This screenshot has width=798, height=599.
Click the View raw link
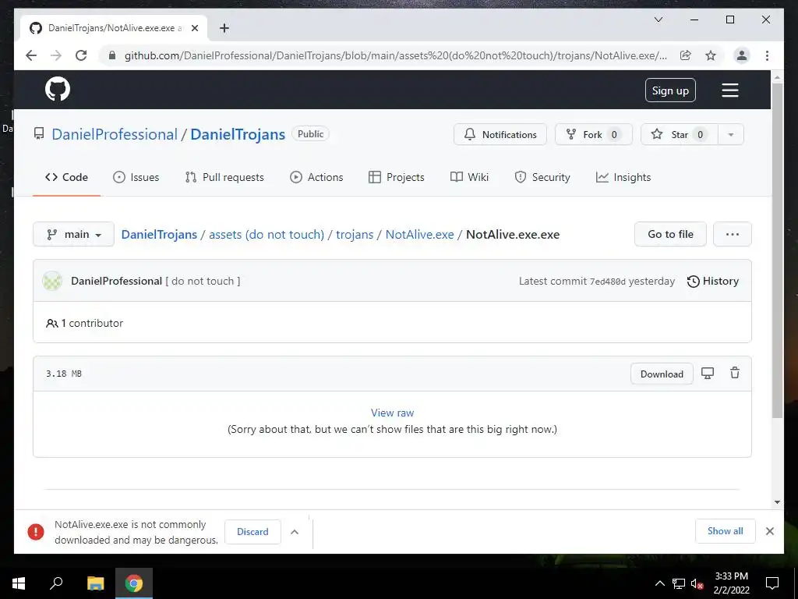pos(393,413)
